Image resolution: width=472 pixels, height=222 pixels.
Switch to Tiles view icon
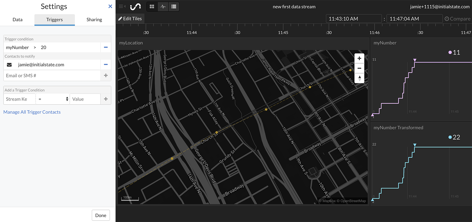(152, 6)
